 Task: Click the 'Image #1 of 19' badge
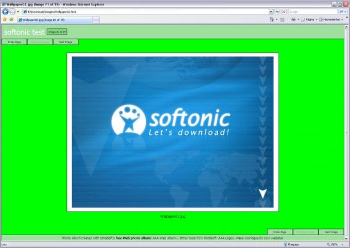pos(57,32)
